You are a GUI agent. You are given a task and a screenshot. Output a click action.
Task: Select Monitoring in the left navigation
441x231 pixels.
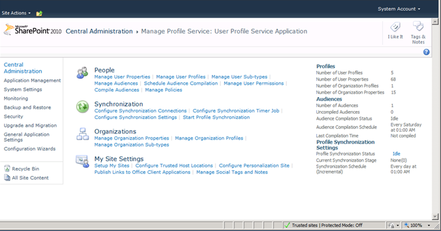pos(16,98)
